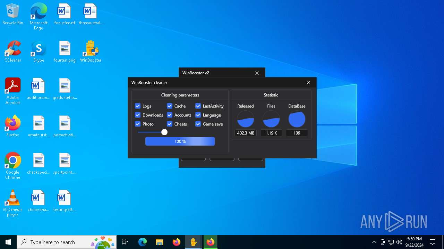Image resolution: width=444 pixels, height=249 pixels.
Task: Toggle the Cache checkbox
Action: pos(170,106)
